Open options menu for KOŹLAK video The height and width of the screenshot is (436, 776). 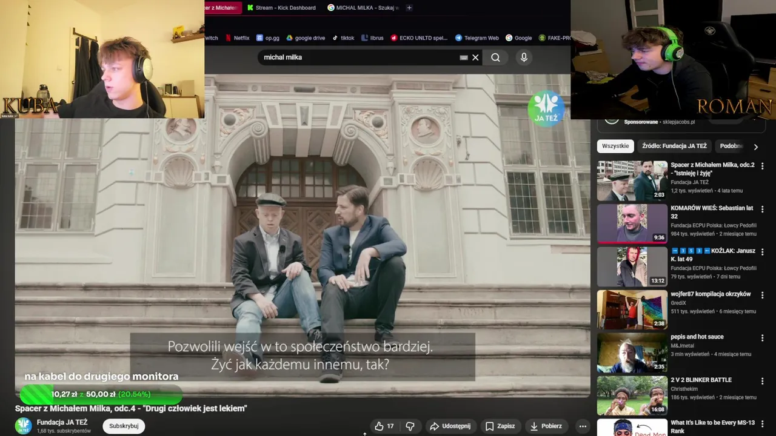tap(762, 252)
